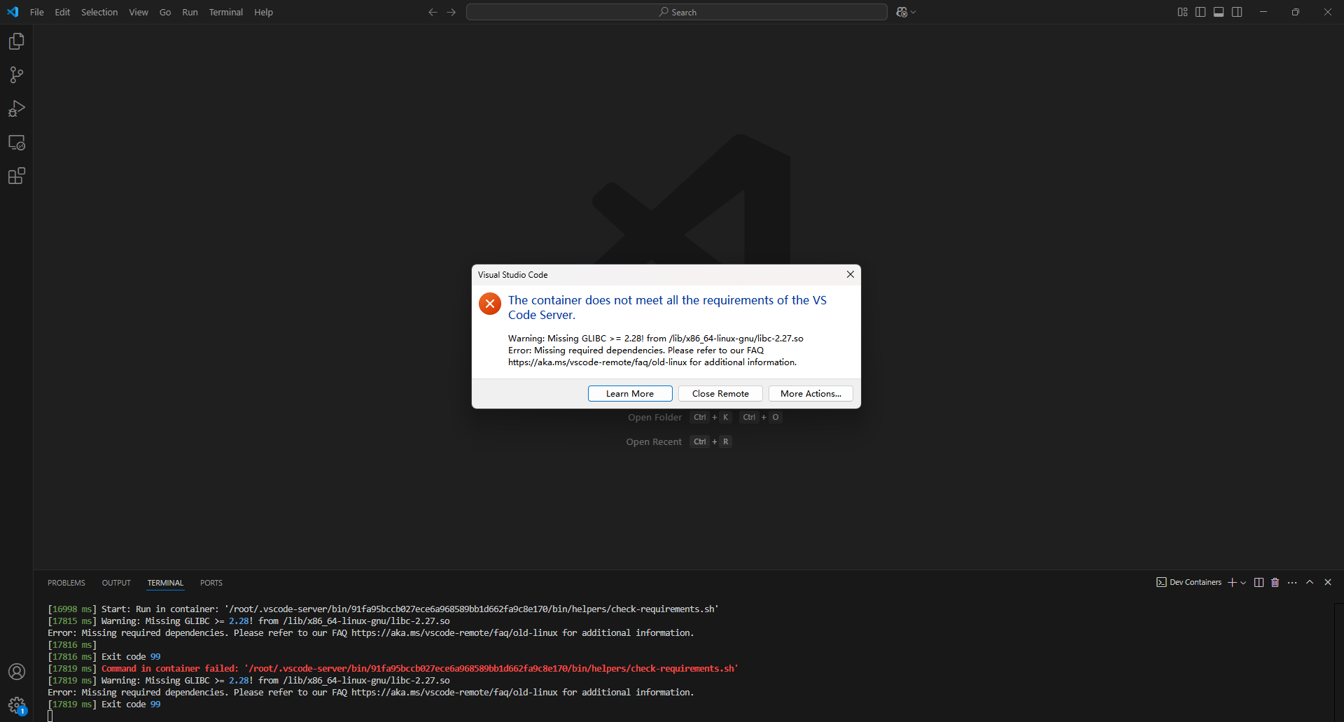Open the Source Control view
1344x722 pixels.
(17, 75)
